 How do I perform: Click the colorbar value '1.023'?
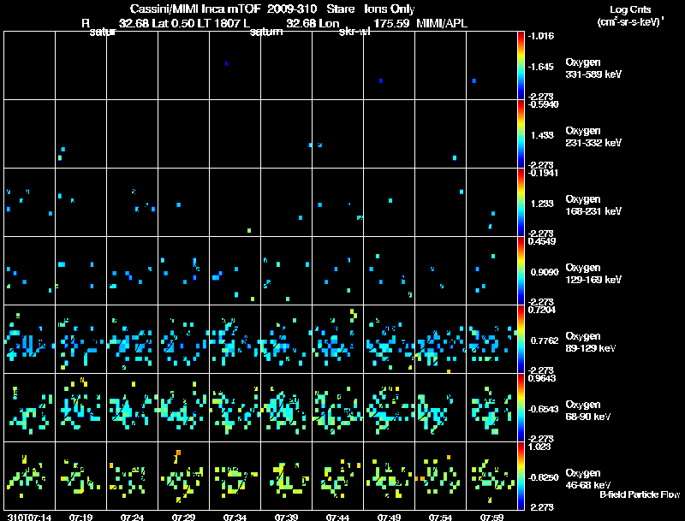[x=539, y=447]
